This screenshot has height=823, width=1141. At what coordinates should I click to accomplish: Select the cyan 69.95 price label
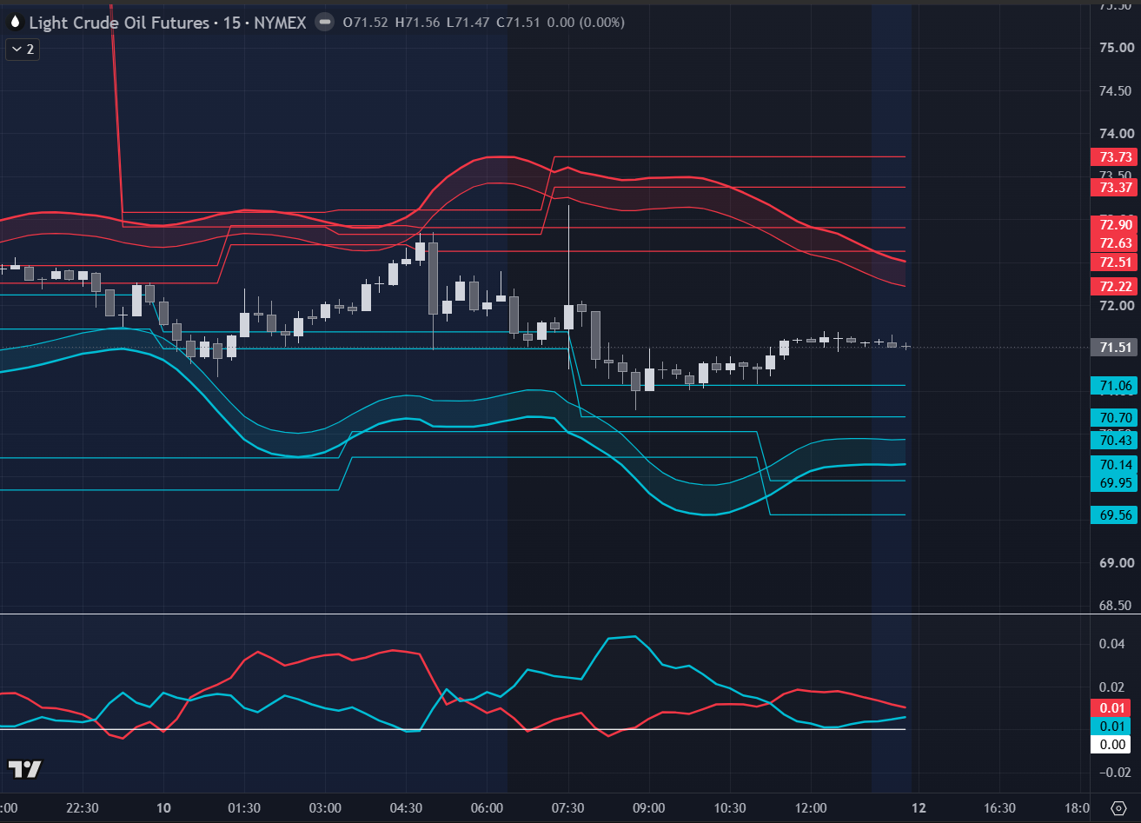pos(1115,483)
